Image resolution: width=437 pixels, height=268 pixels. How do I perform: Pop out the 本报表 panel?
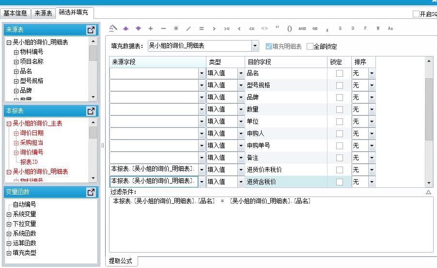91,111
